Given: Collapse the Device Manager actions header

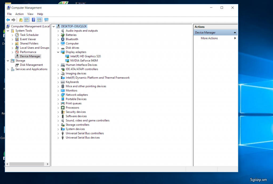Looking at the screenshot, I should (235, 33).
